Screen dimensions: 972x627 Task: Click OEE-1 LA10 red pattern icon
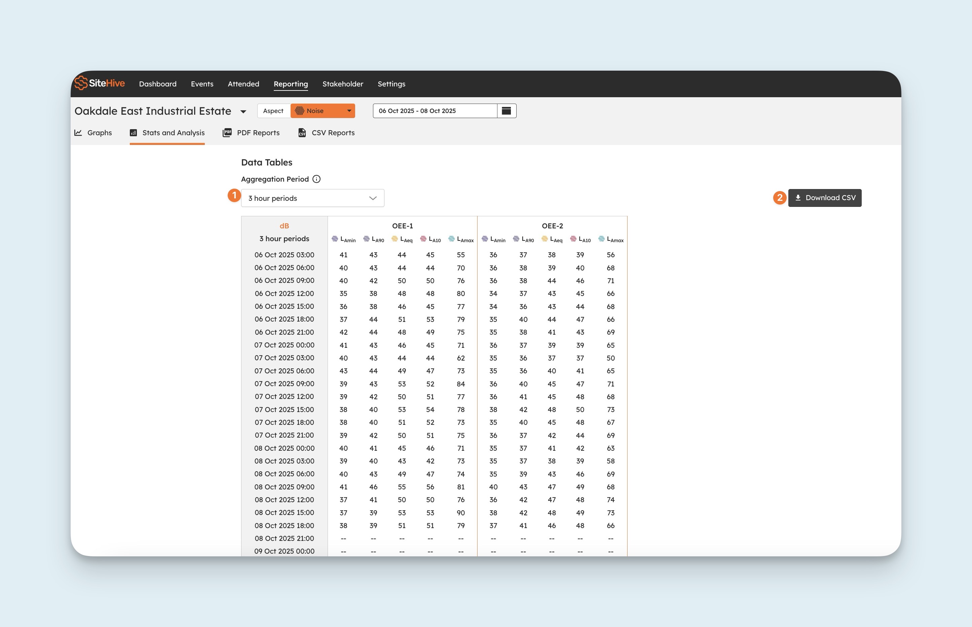point(423,239)
